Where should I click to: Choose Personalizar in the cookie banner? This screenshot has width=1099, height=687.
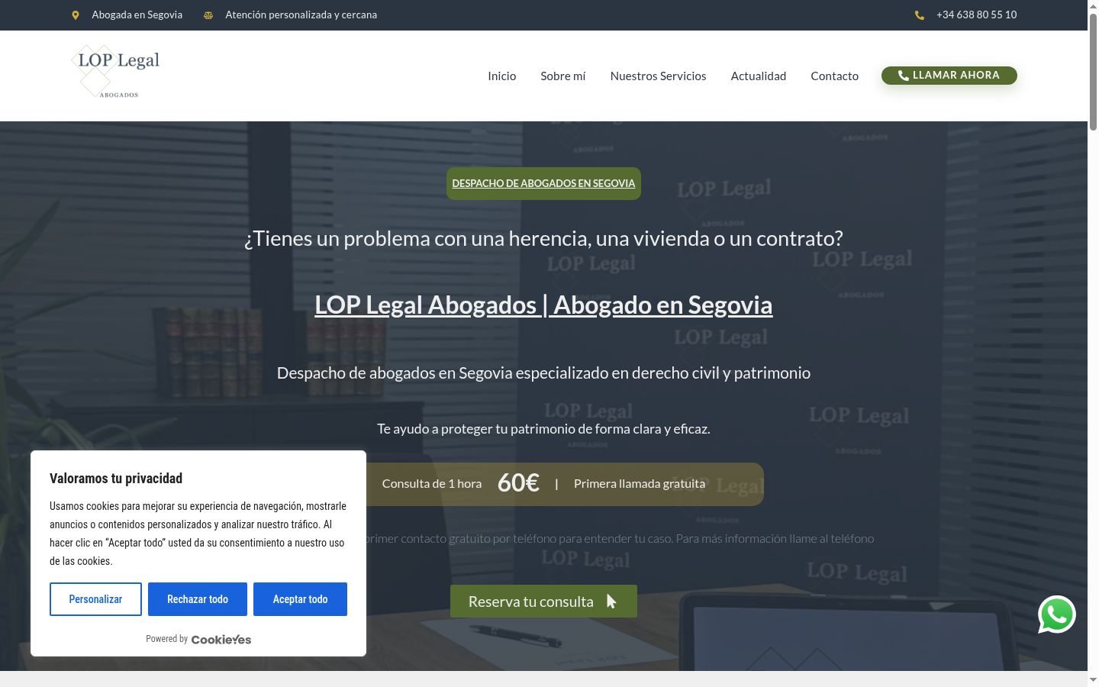[x=95, y=599]
